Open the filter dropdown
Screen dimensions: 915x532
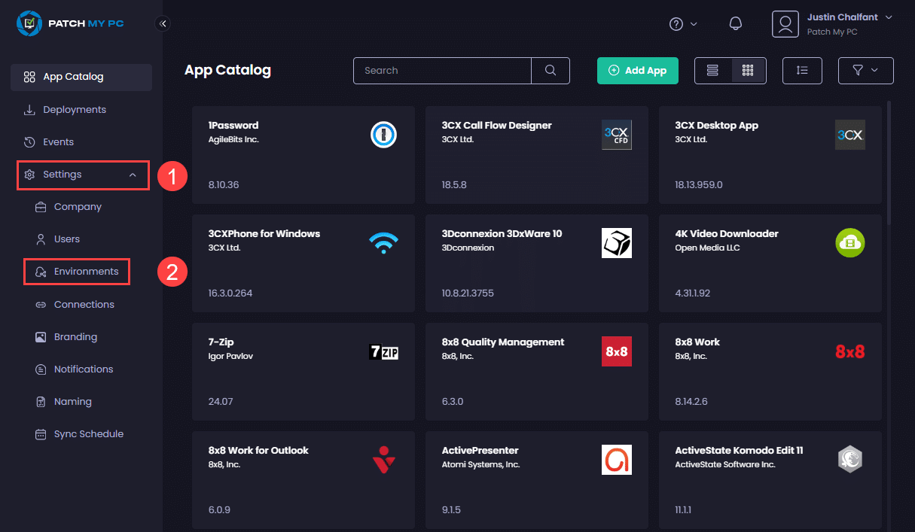[x=865, y=71]
